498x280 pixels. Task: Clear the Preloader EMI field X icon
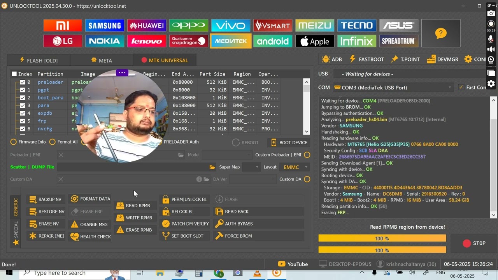click(x=61, y=155)
